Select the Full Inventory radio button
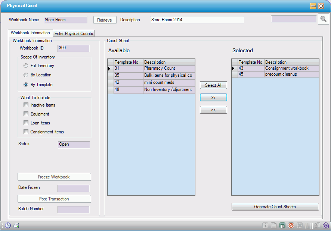The image size is (331, 231). pyautogui.click(x=26, y=66)
